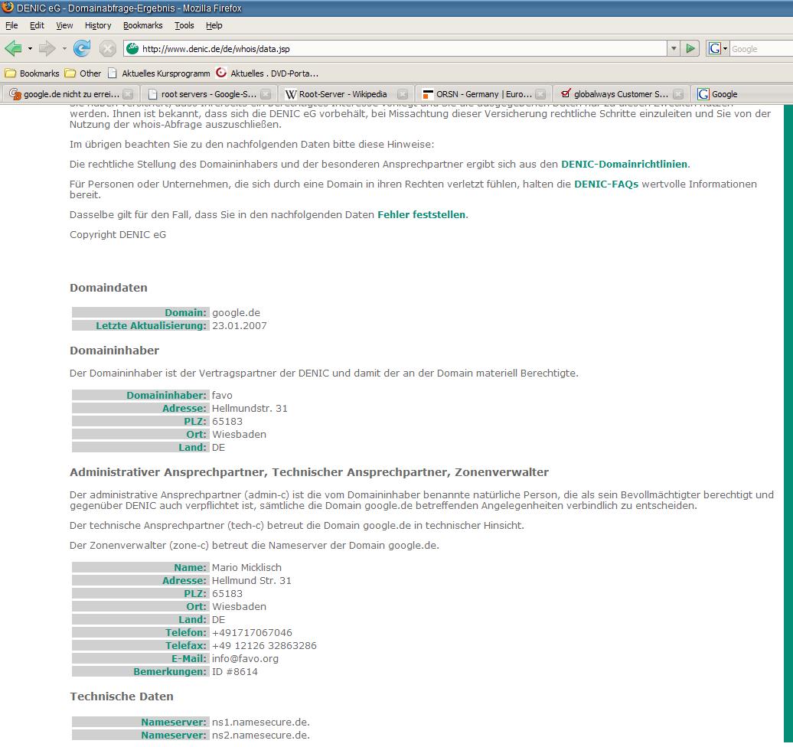
Task: Click the Google search box
Action: point(761,49)
